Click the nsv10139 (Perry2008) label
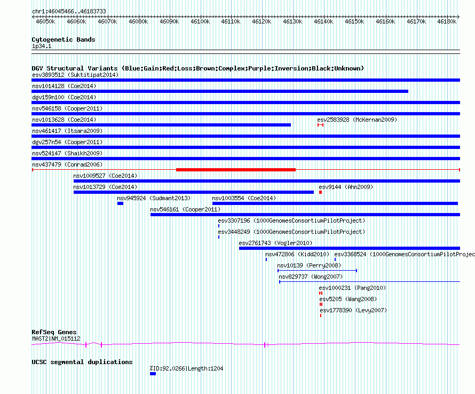Viewport: 475px width, 394px height. [310, 265]
